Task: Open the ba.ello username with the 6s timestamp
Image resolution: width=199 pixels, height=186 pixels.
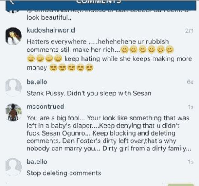Action: click(x=37, y=82)
